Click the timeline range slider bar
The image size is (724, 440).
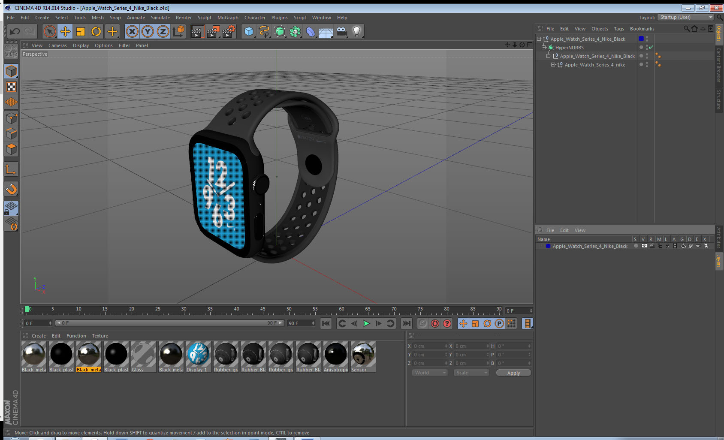170,323
